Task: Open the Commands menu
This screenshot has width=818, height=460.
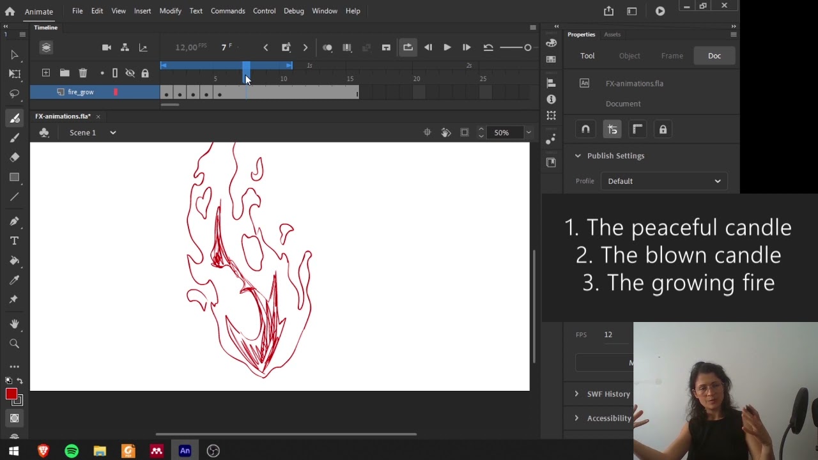Action: [228, 11]
